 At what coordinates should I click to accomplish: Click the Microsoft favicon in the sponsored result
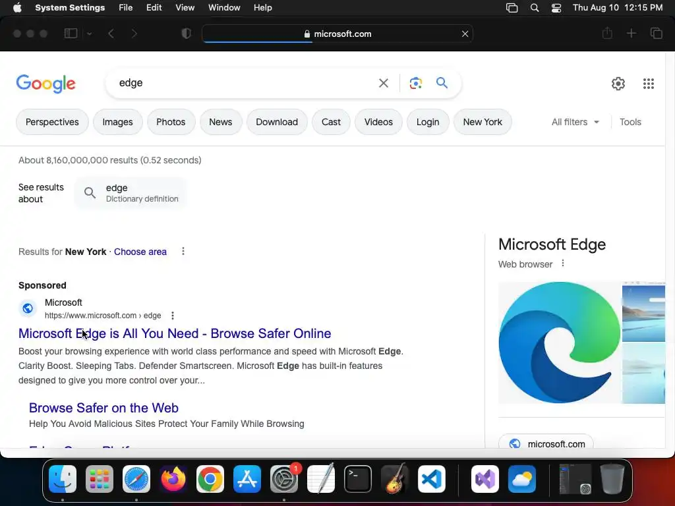click(x=28, y=308)
